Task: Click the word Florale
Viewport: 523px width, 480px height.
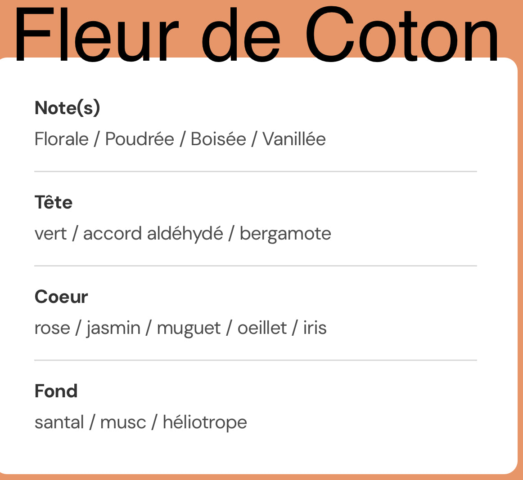Action: 62,139
